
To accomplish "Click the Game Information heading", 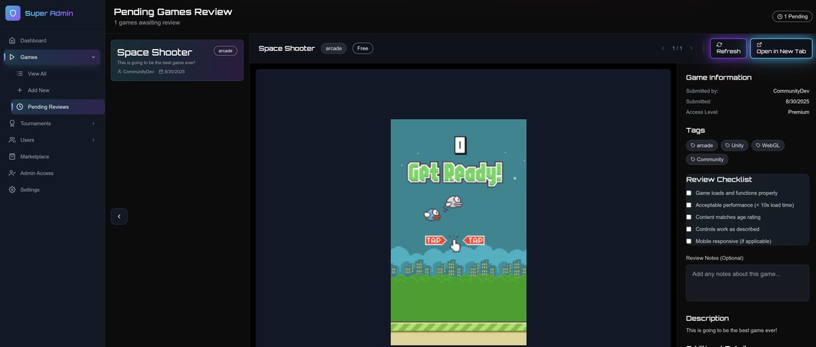I will coord(719,78).
